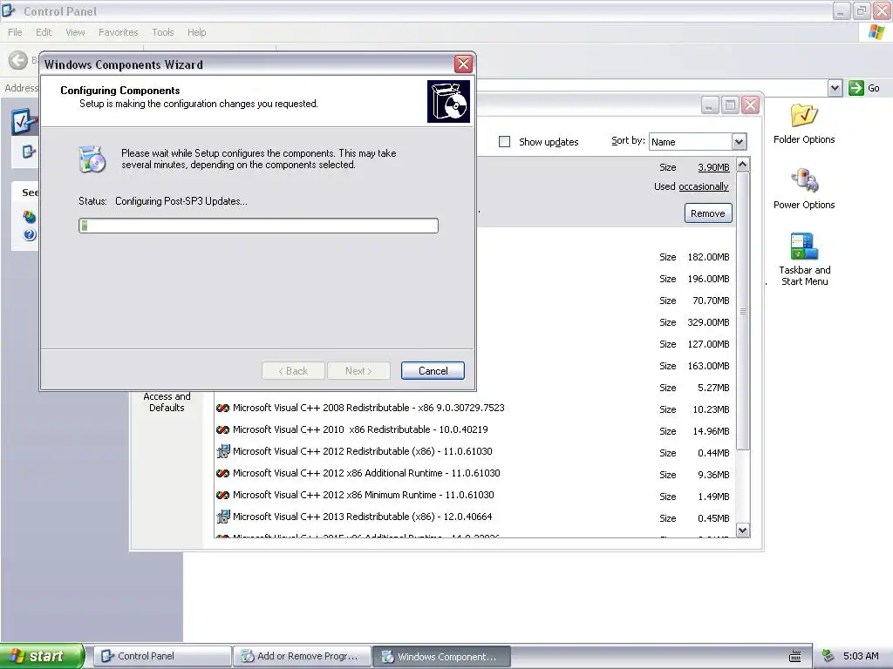The width and height of the screenshot is (893, 669).
Task: Switch to Windows Components Wizard taskbar button
Action: point(441,657)
